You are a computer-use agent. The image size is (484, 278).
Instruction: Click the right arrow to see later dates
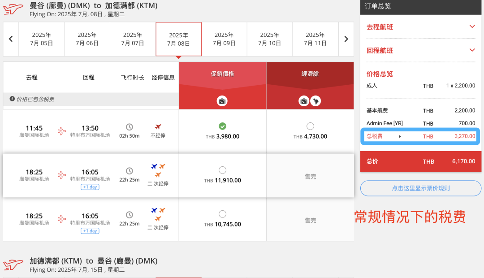point(346,39)
